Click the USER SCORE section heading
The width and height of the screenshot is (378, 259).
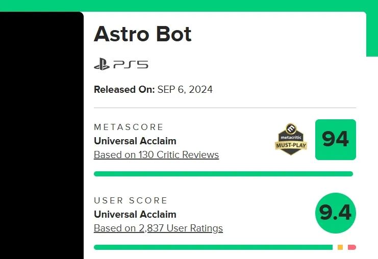pyautogui.click(x=131, y=200)
